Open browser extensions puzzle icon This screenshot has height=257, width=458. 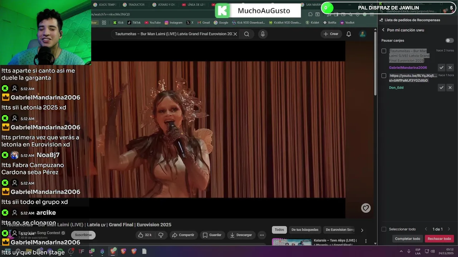(310, 14)
